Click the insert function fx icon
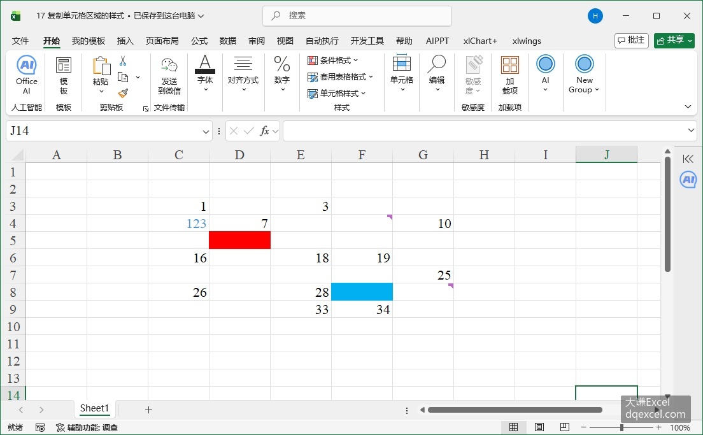 [264, 131]
